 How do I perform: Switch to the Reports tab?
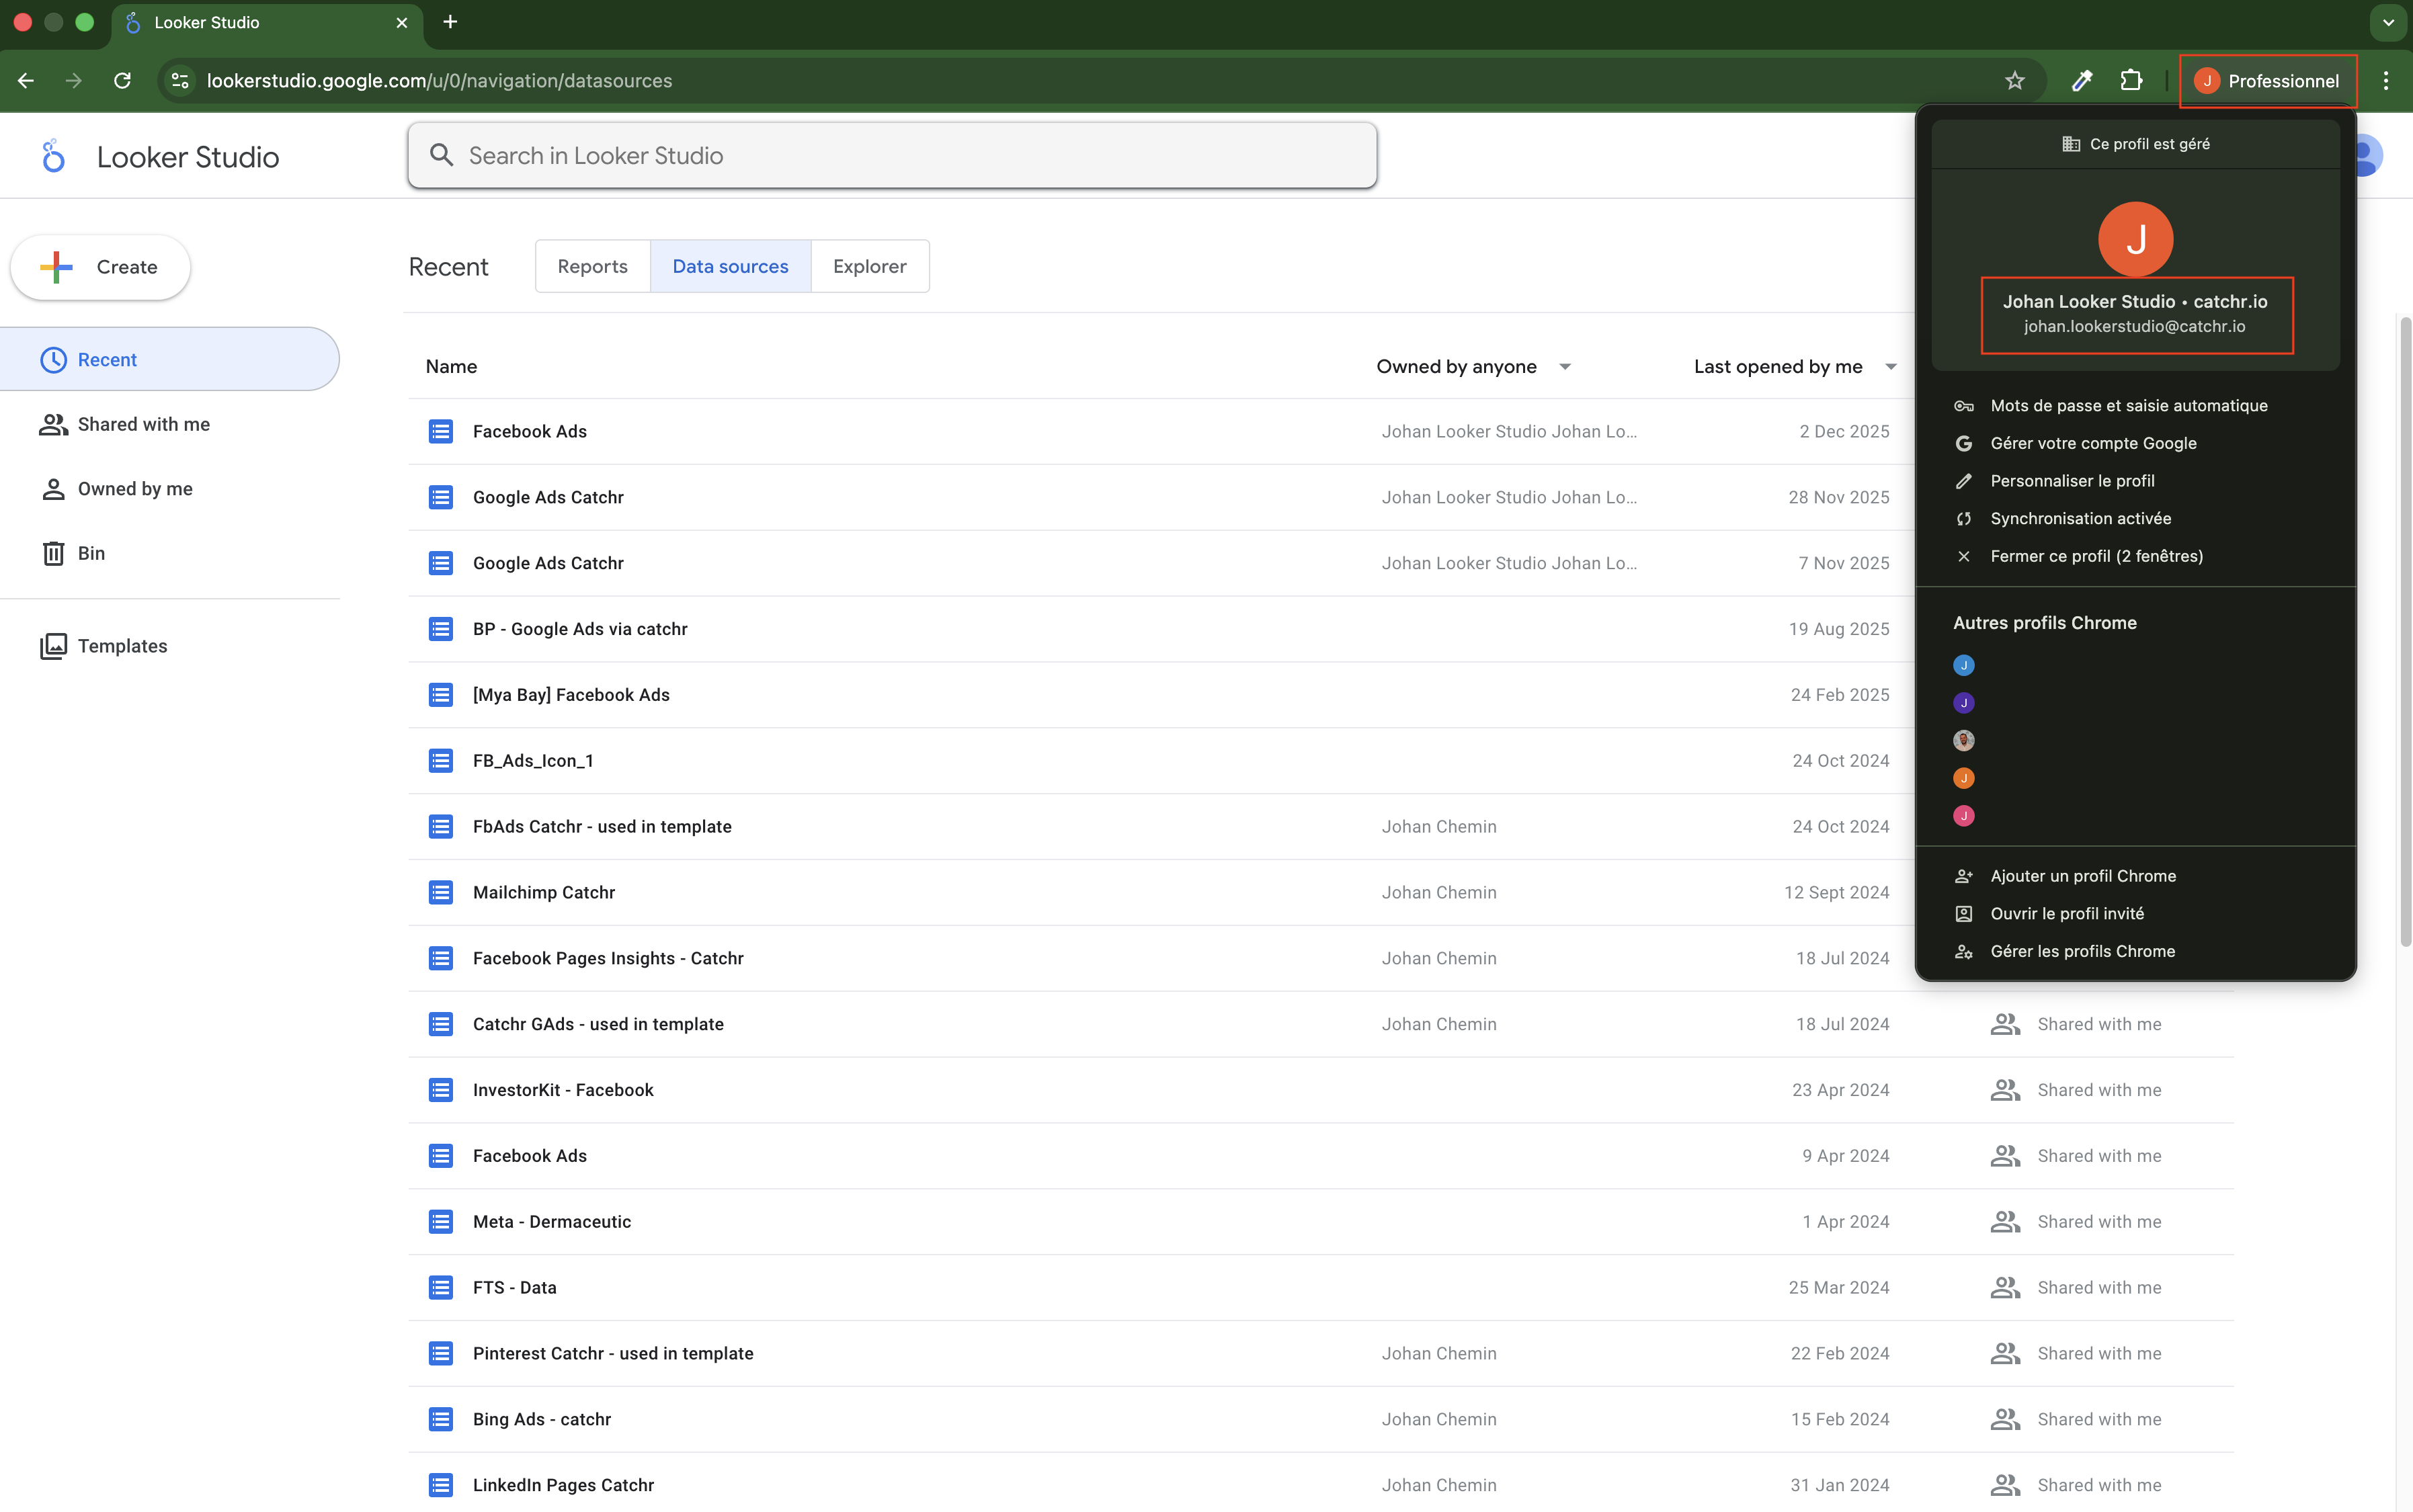point(592,266)
